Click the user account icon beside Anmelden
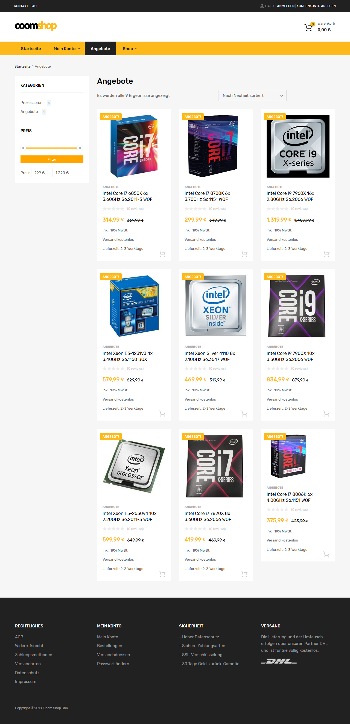Image resolution: width=350 pixels, height=724 pixels. pos(261,6)
